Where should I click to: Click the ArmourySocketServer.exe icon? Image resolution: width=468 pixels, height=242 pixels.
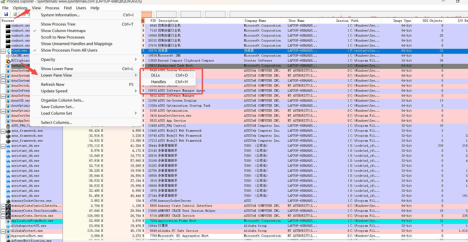click(8, 201)
